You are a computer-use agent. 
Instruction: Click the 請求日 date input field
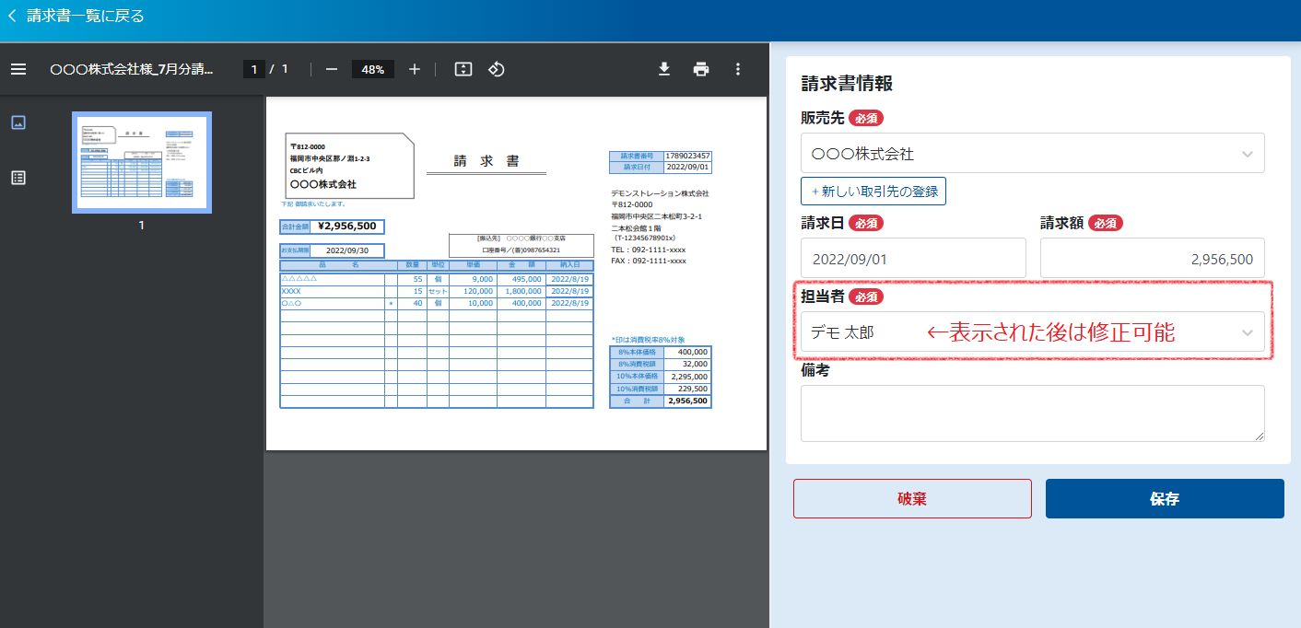tap(913, 259)
